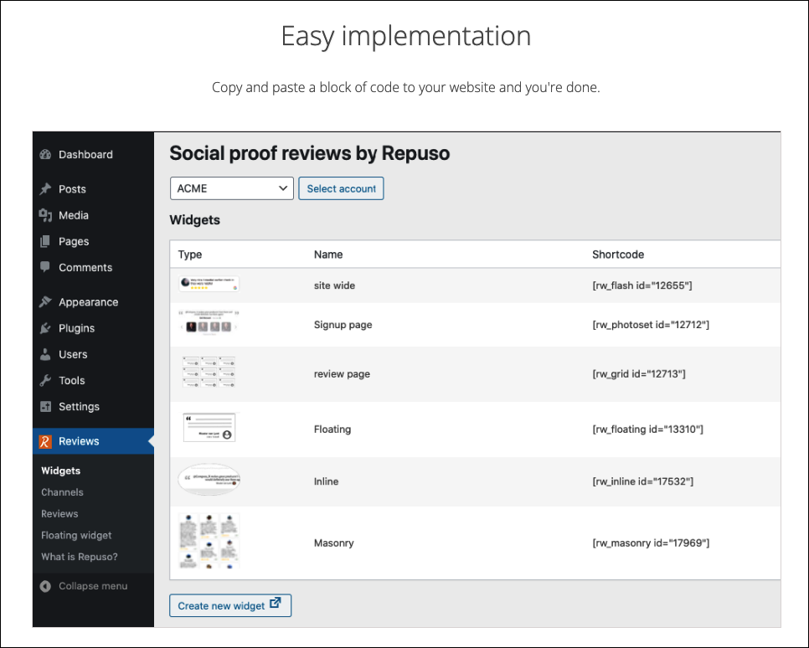
Task: Collapse the admin sidebar menu
Action: (x=84, y=586)
